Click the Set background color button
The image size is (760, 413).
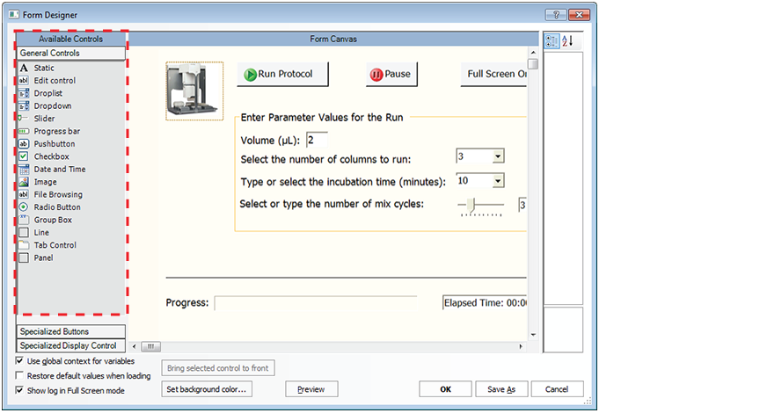click(x=208, y=388)
